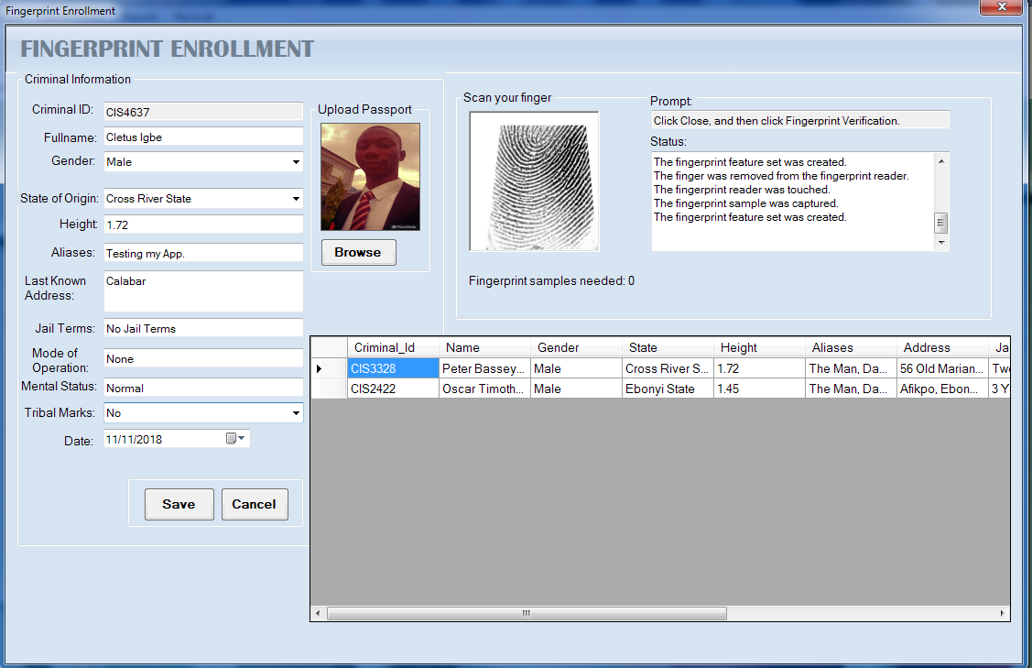Click inside the Fullname field

pyautogui.click(x=201, y=137)
